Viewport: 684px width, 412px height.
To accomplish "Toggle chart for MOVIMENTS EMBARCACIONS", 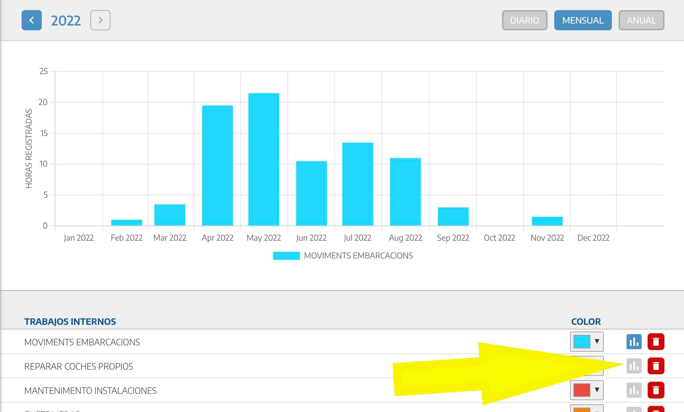I will [634, 342].
